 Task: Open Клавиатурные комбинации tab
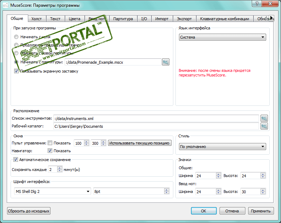[x=225, y=19]
